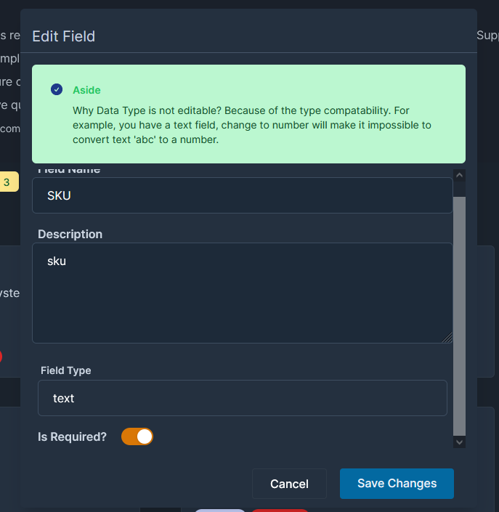Click the Aside checkmark icon
Screen dimensions: 499x512
click(x=57, y=89)
